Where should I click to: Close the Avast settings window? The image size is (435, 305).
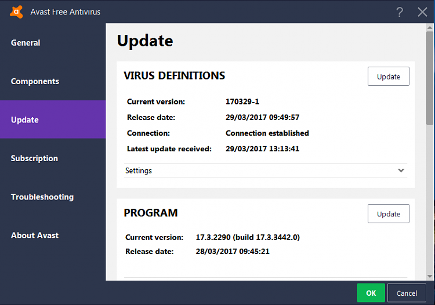[422, 12]
